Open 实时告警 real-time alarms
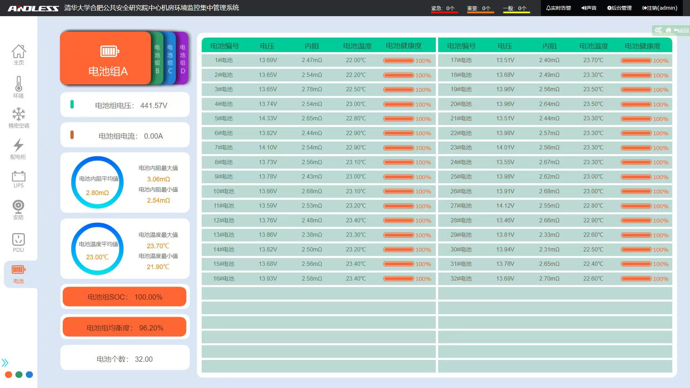The height and width of the screenshot is (388, 690). (x=558, y=8)
